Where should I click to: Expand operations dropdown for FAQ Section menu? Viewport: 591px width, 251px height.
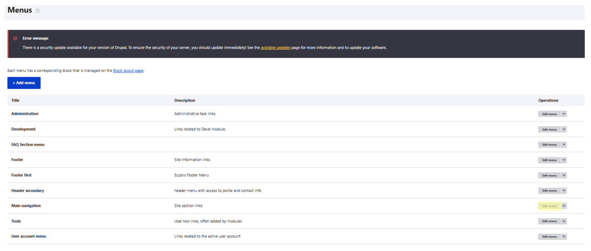click(564, 144)
